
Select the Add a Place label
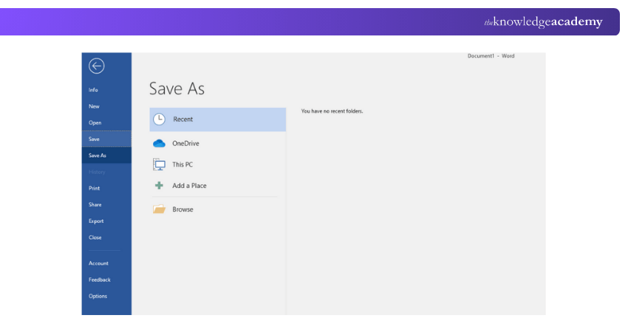189,186
